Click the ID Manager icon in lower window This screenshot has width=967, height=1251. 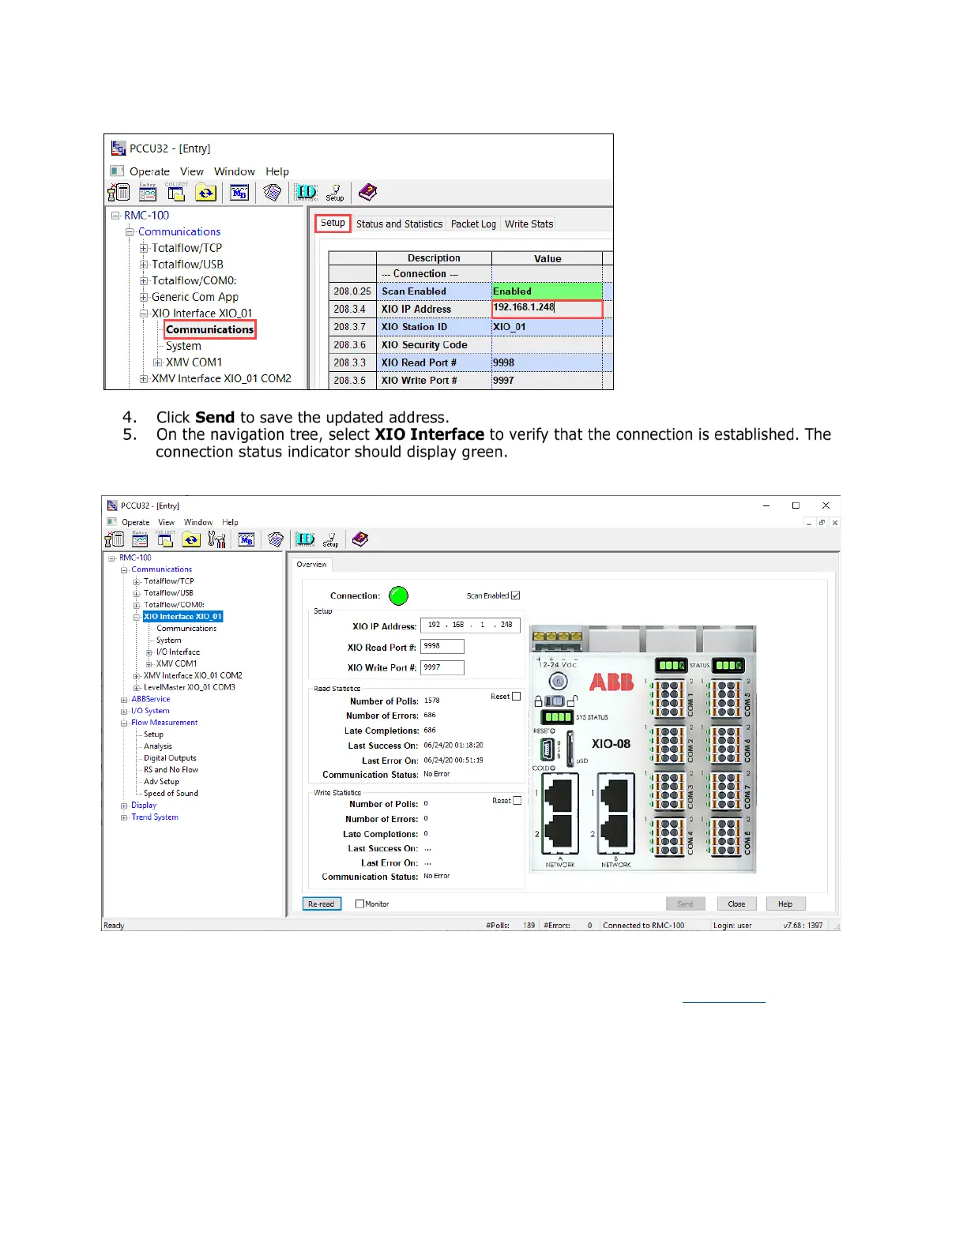305,539
